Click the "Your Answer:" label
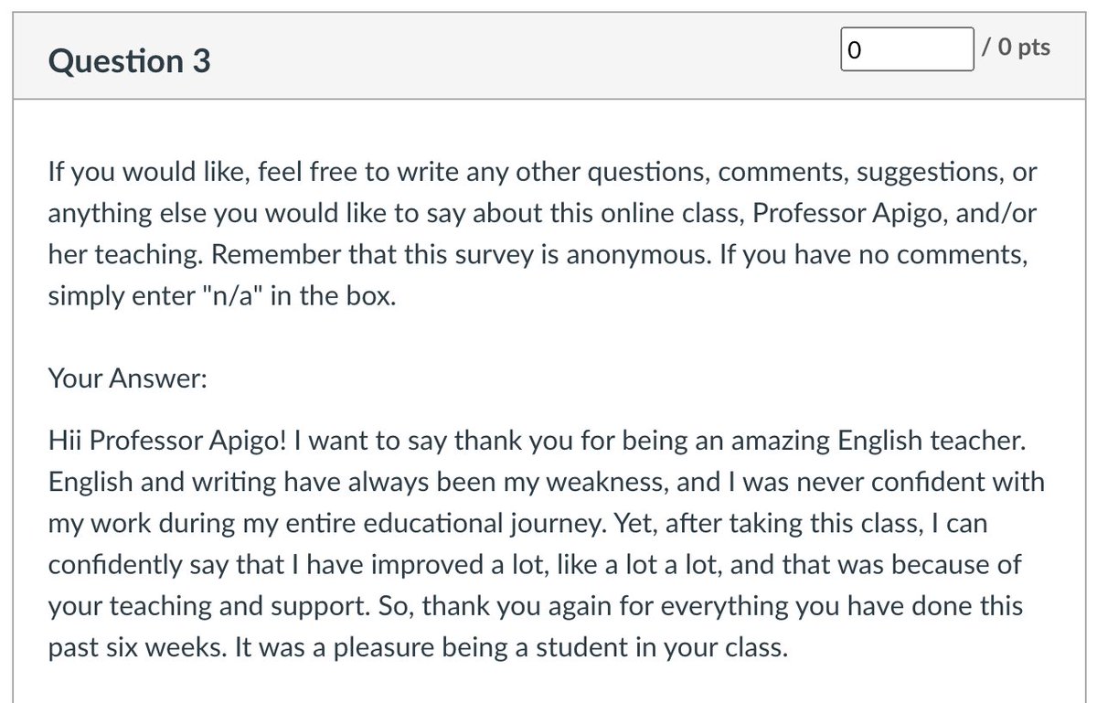Viewport: 1097px width, 703px height. pos(127,378)
